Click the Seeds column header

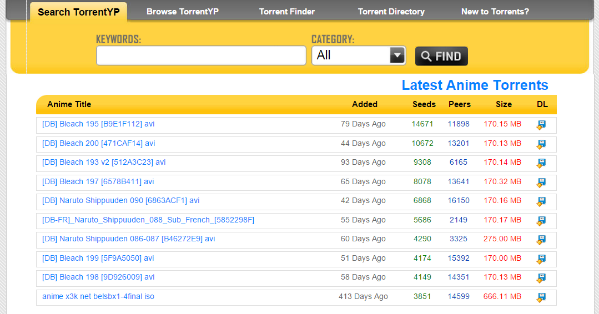(x=424, y=104)
